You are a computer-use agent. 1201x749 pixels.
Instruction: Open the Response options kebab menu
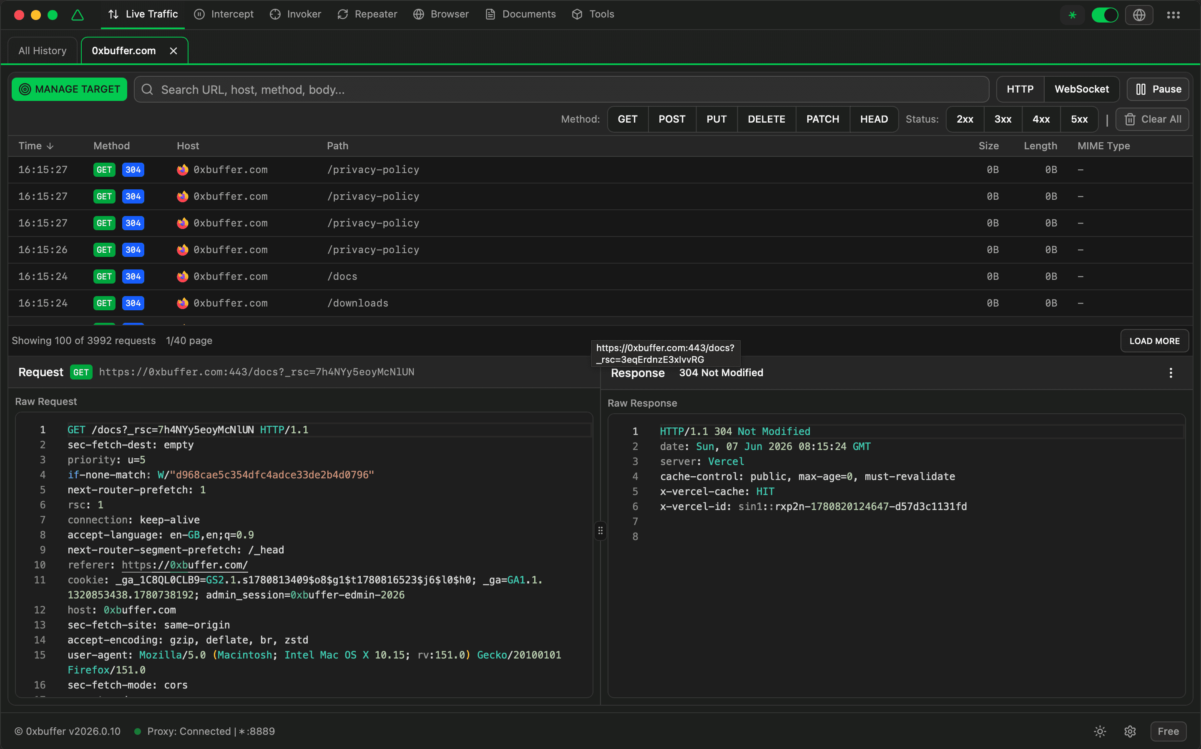click(x=1171, y=373)
